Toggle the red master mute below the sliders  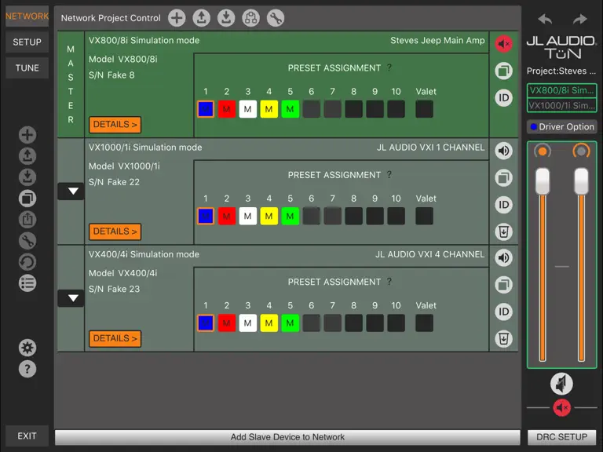pos(562,408)
